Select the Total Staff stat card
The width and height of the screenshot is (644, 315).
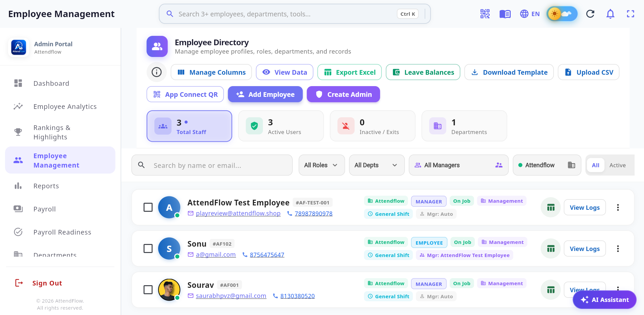tap(189, 126)
